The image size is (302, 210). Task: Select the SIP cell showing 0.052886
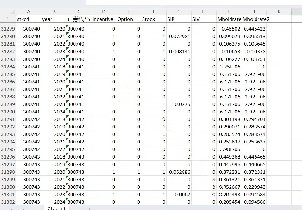[179, 172]
